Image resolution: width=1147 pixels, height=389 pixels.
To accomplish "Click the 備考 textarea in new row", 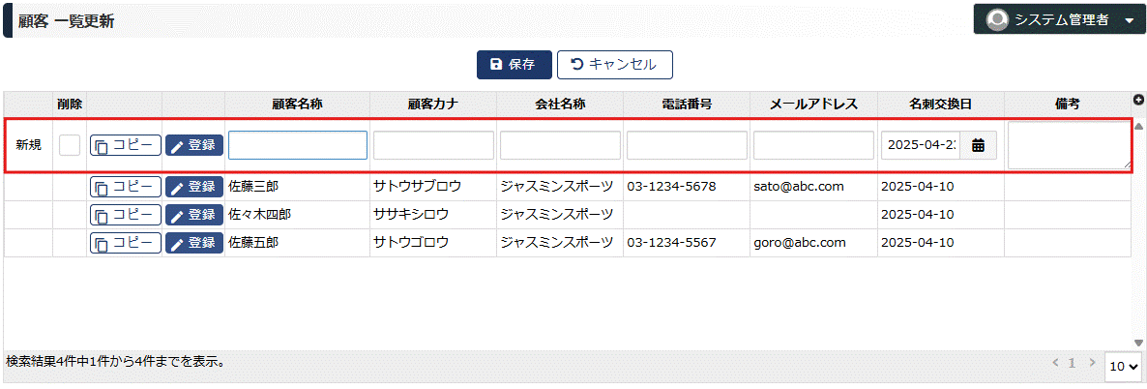I will [1067, 145].
